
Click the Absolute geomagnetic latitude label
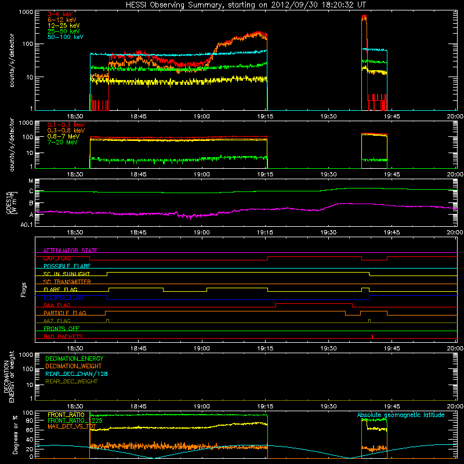click(401, 415)
